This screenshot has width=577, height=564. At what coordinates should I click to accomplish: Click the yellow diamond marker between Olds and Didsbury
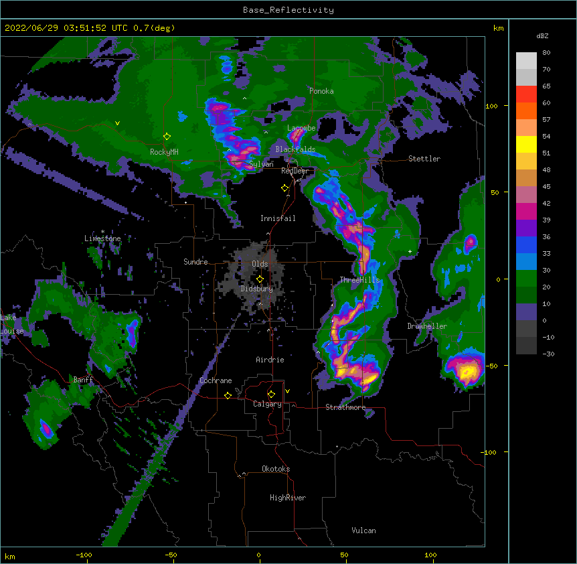(260, 279)
